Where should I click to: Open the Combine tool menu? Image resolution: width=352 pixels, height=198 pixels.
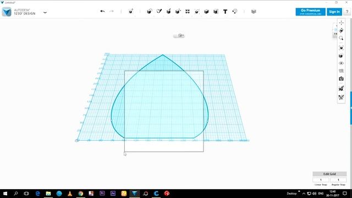pyautogui.click(x=206, y=11)
